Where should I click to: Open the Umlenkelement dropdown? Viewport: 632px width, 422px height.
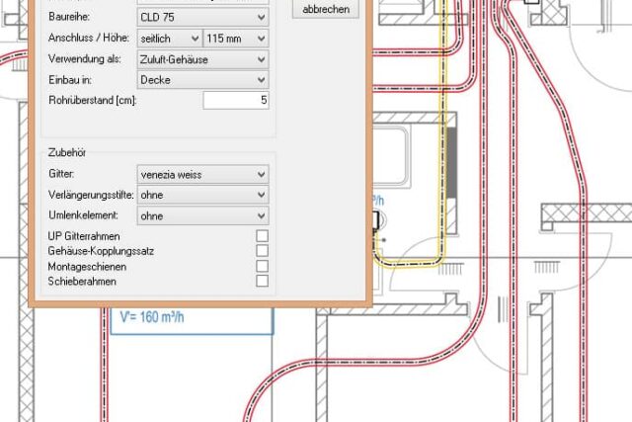click(201, 215)
